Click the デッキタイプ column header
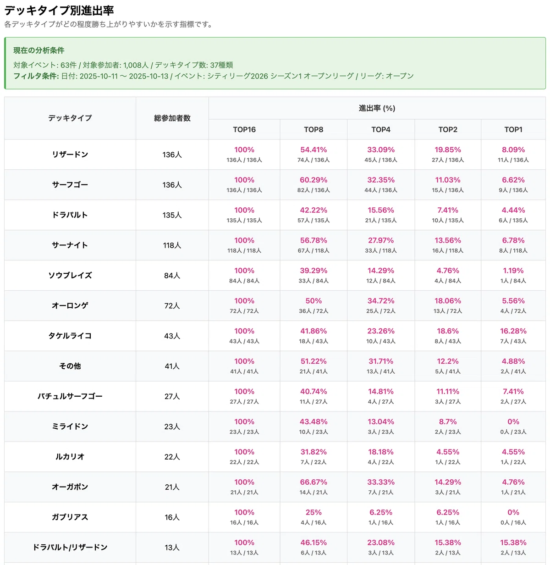This screenshot has width=550, height=565. point(70,118)
